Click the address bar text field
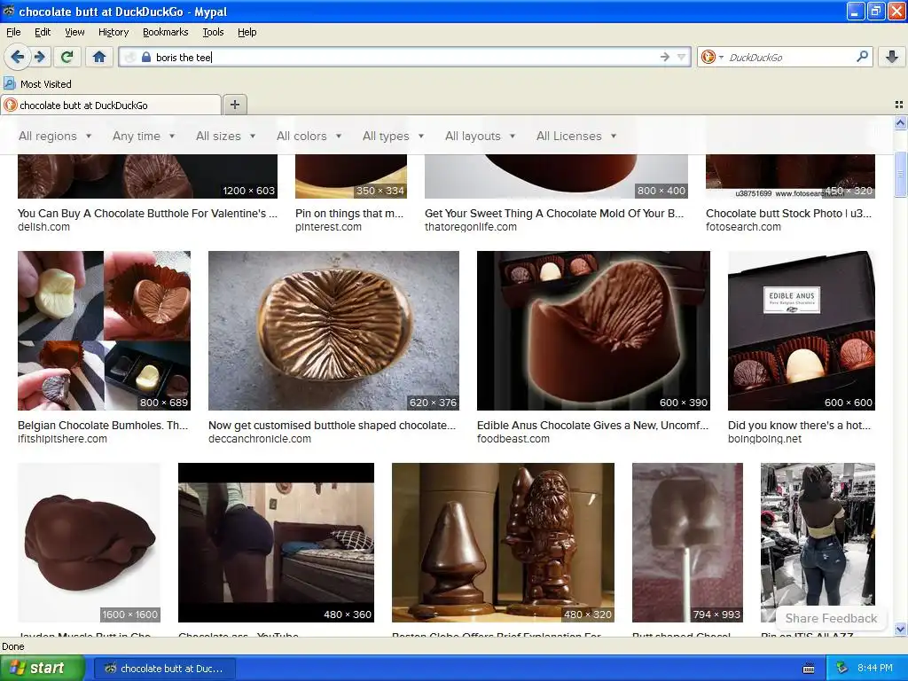Screen dimensions: 908x681 pos(405,57)
